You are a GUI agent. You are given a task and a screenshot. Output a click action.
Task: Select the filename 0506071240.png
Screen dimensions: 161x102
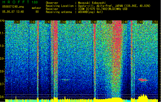[x=13, y=7]
